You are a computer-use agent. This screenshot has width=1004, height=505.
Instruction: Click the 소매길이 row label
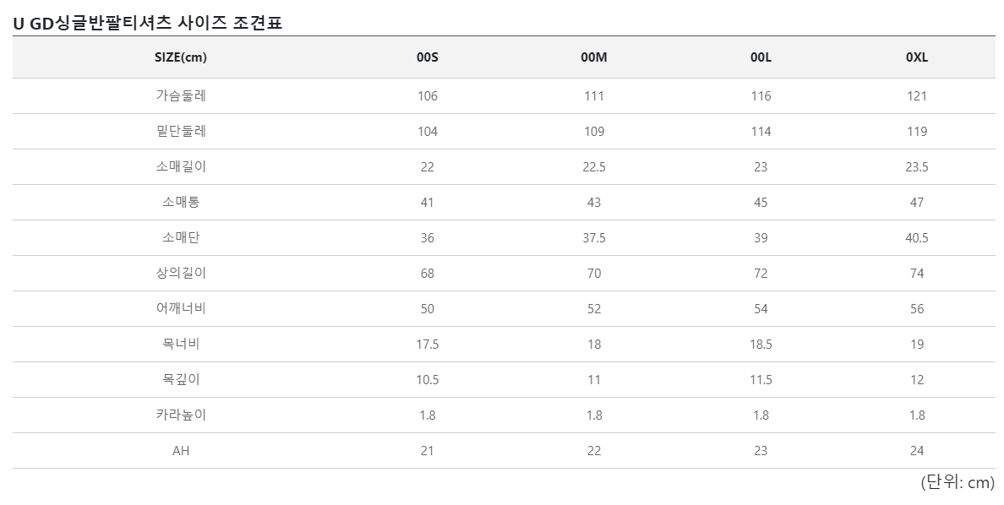181,166
